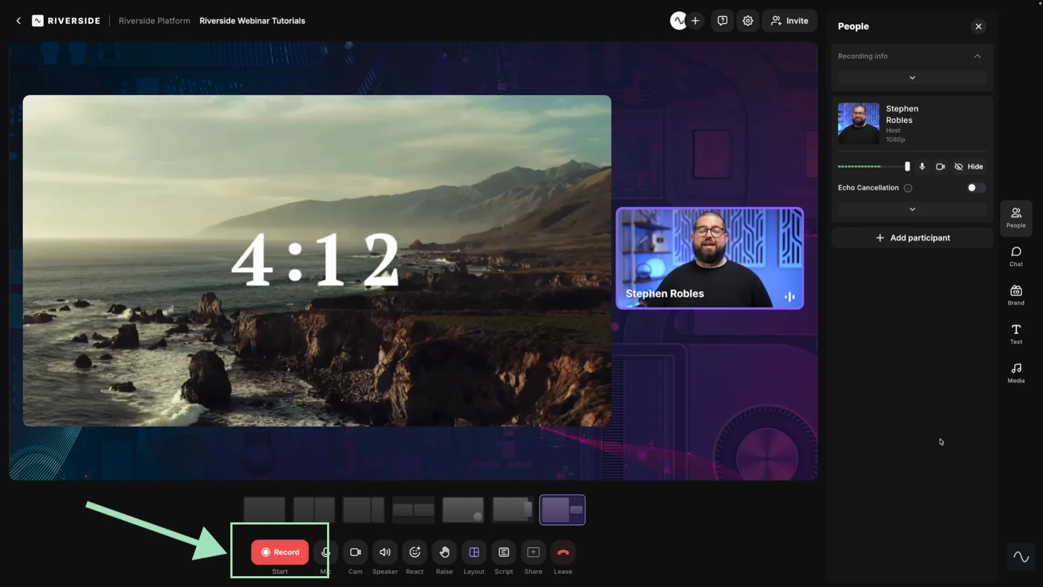This screenshot has height=587, width=1043.
Task: Expand the dropdown under Recording info
Action: point(912,78)
